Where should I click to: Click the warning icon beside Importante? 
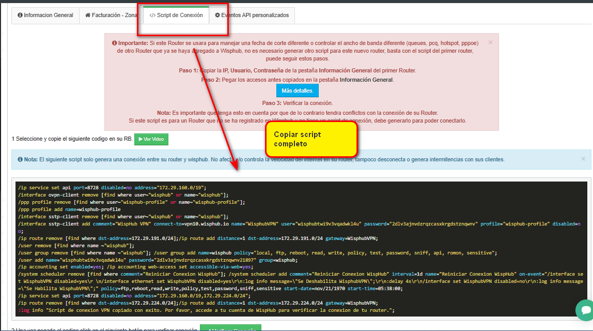click(x=114, y=43)
